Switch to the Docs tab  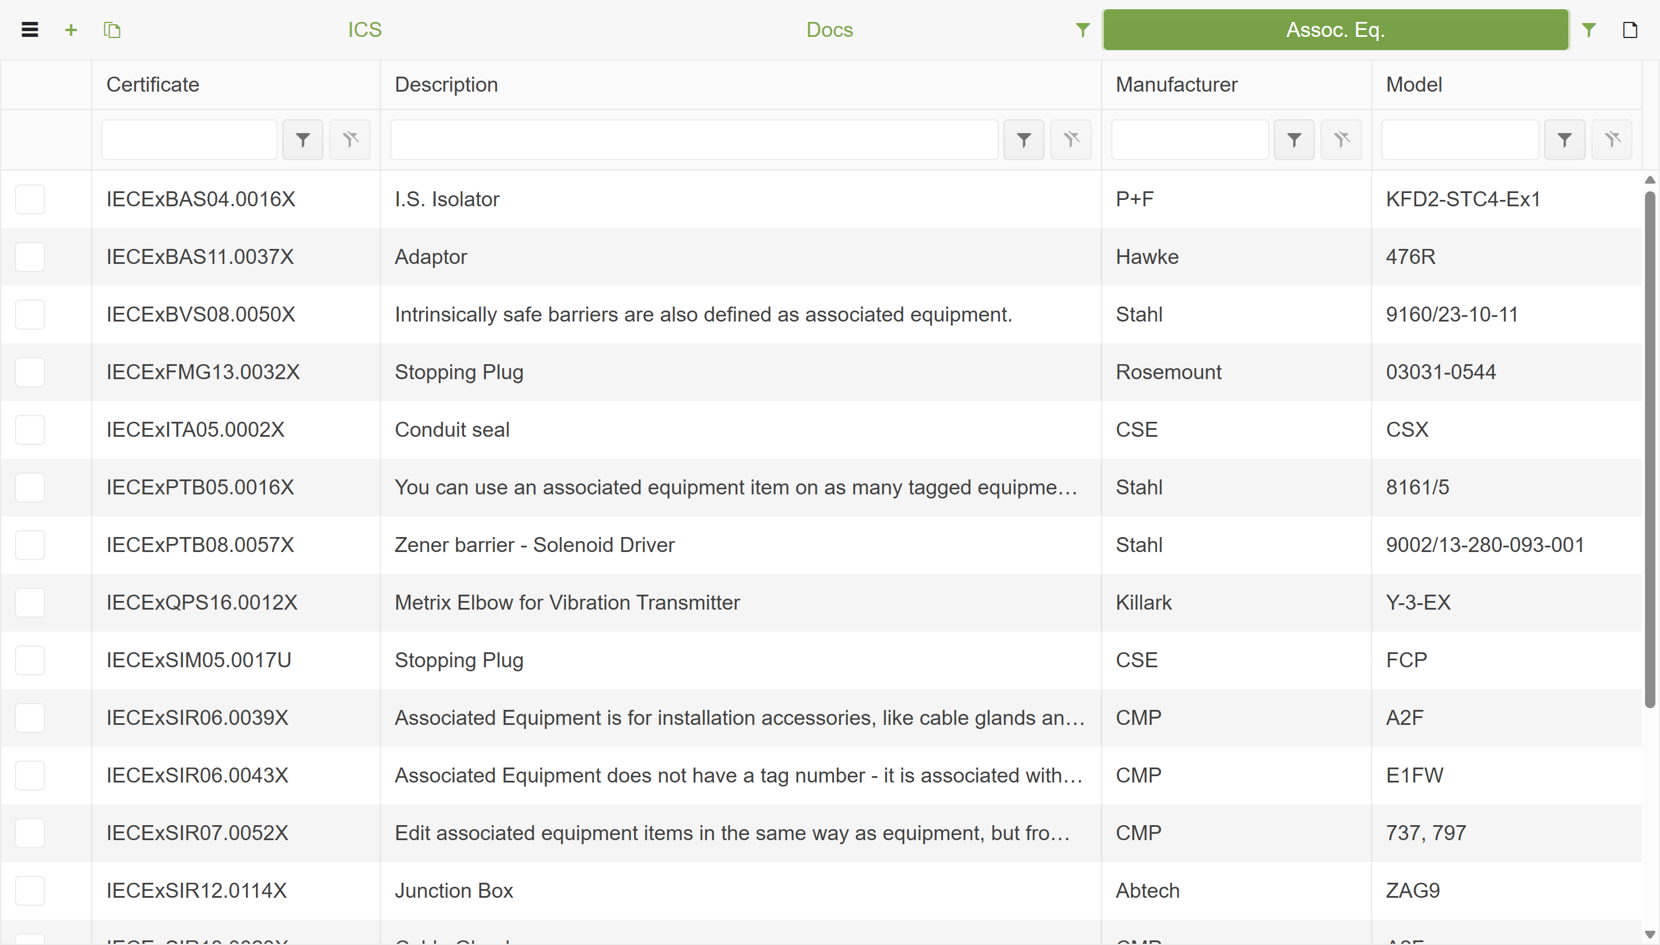tap(829, 30)
